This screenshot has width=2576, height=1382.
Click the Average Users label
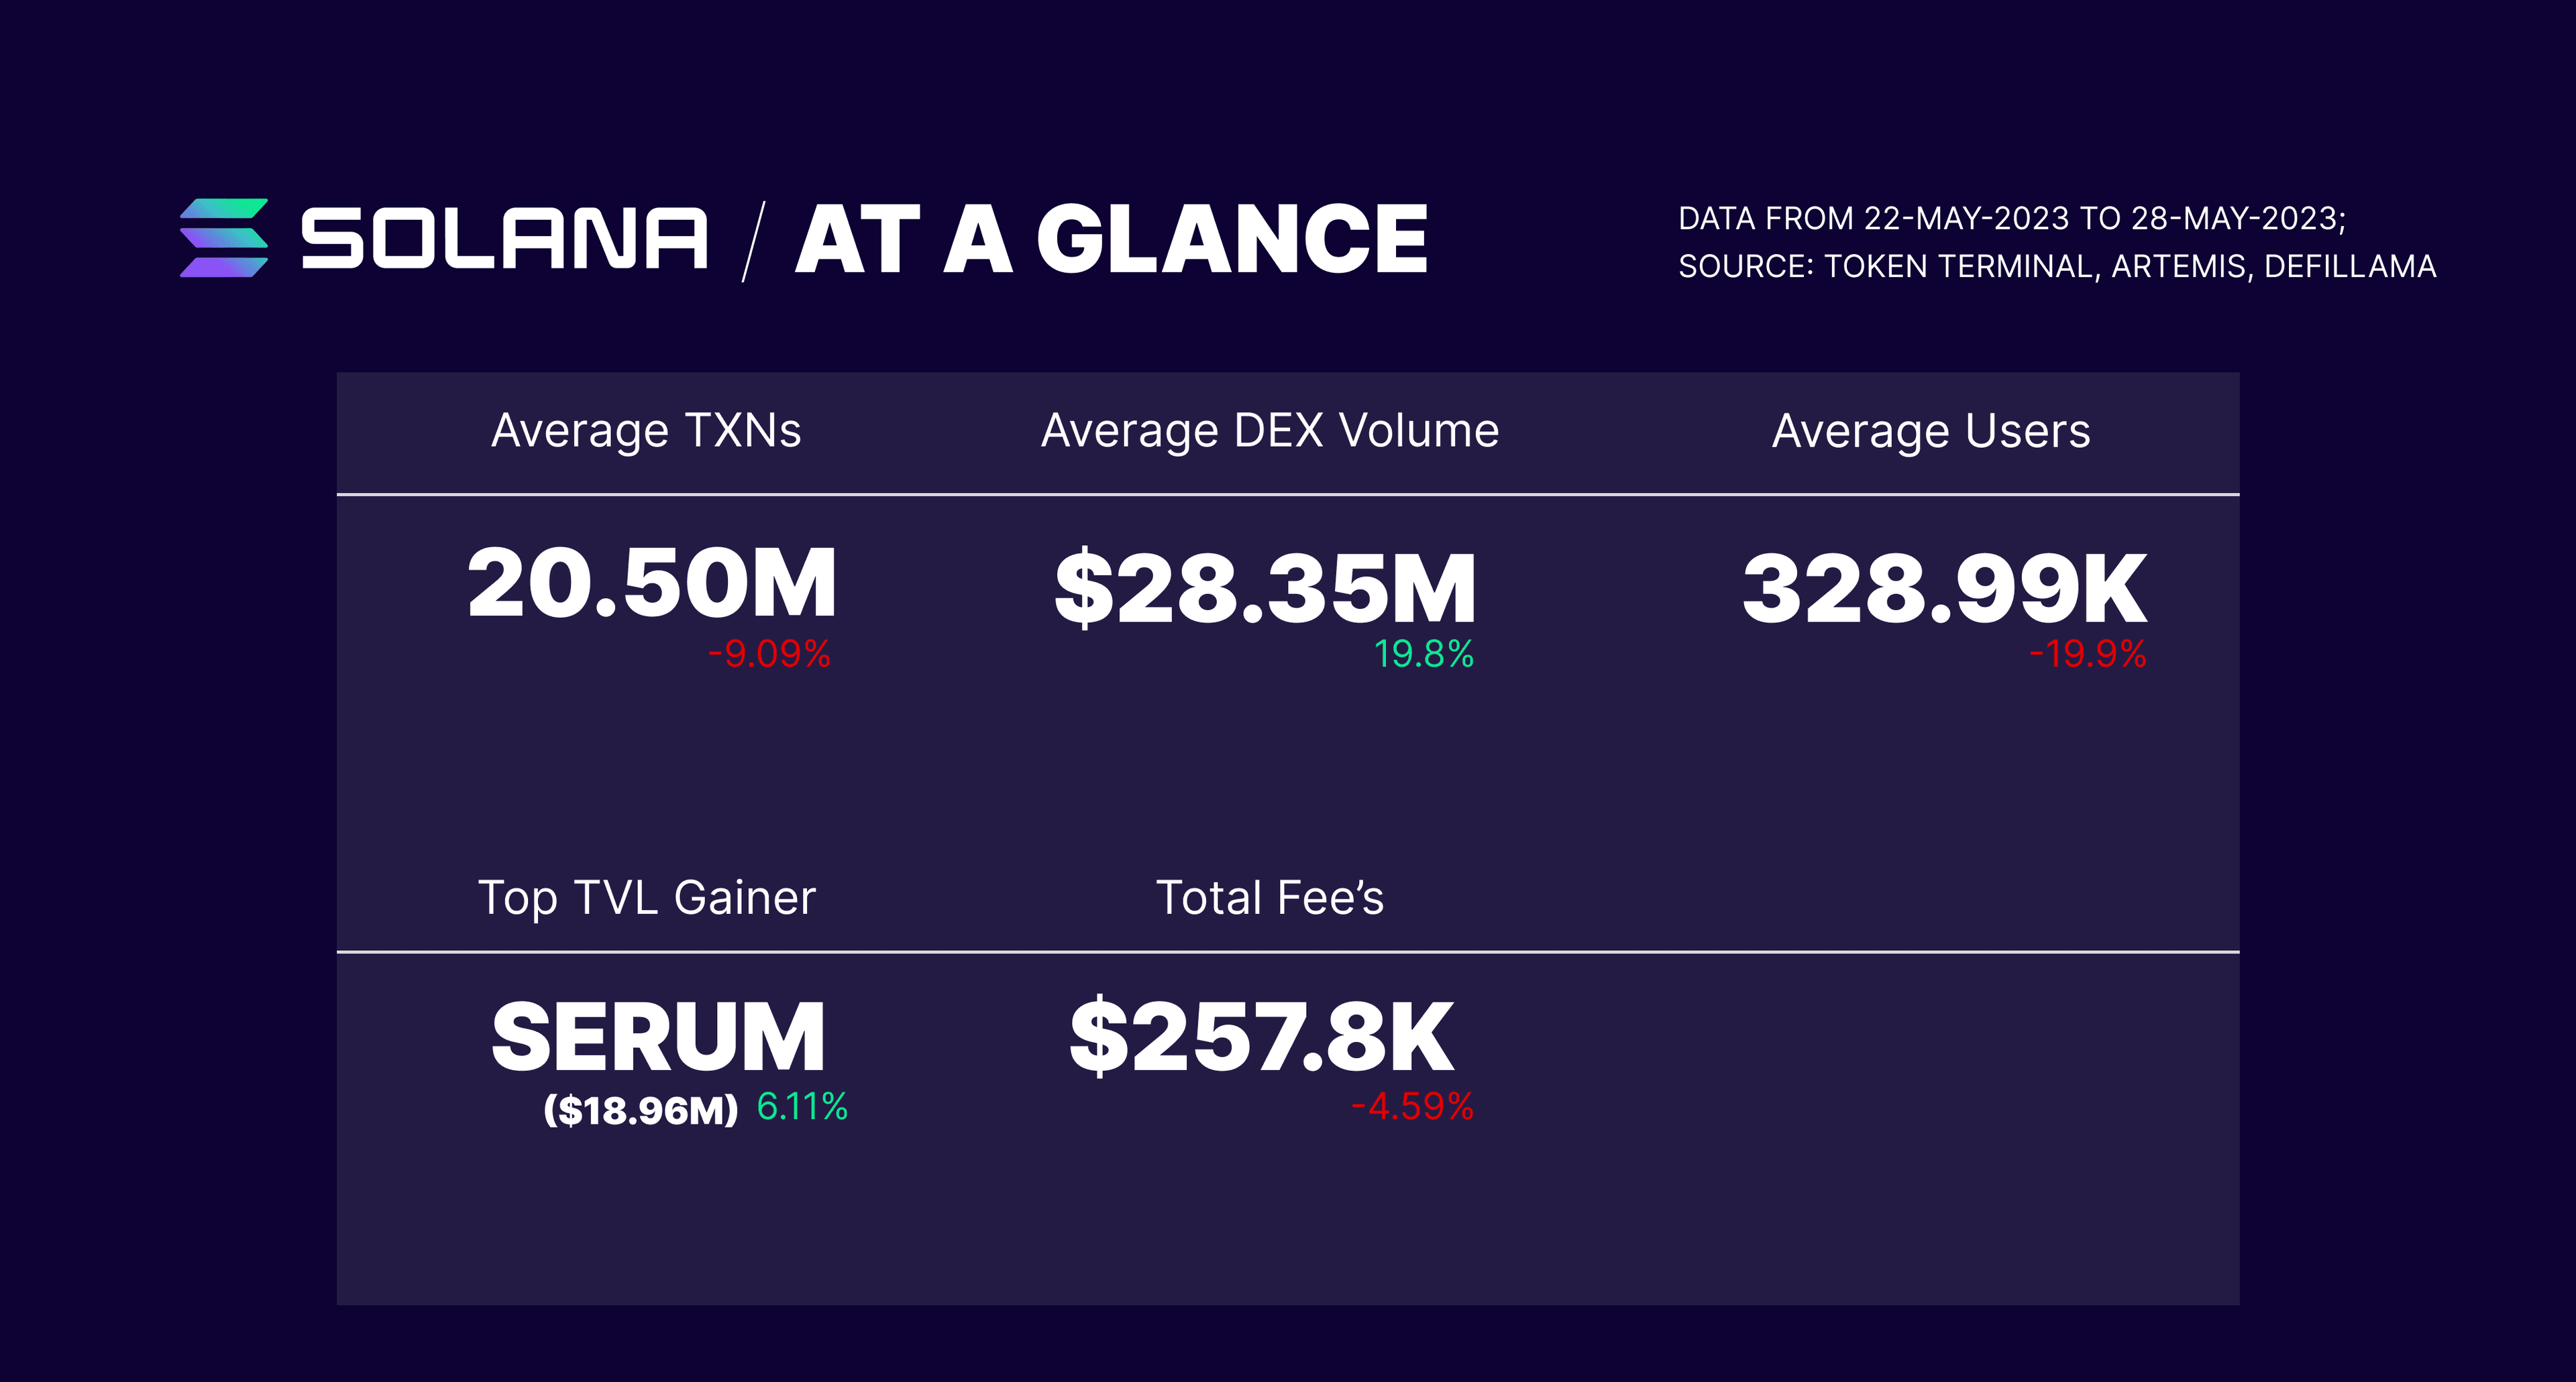[x=1931, y=432]
